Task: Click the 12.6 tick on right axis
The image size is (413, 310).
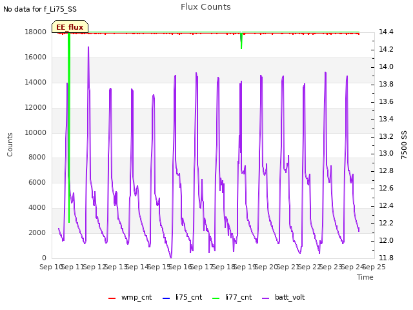Action: (x=386, y=188)
